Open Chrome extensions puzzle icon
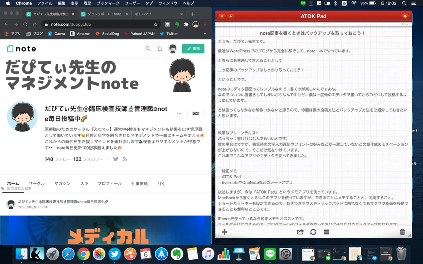 [x=186, y=25]
